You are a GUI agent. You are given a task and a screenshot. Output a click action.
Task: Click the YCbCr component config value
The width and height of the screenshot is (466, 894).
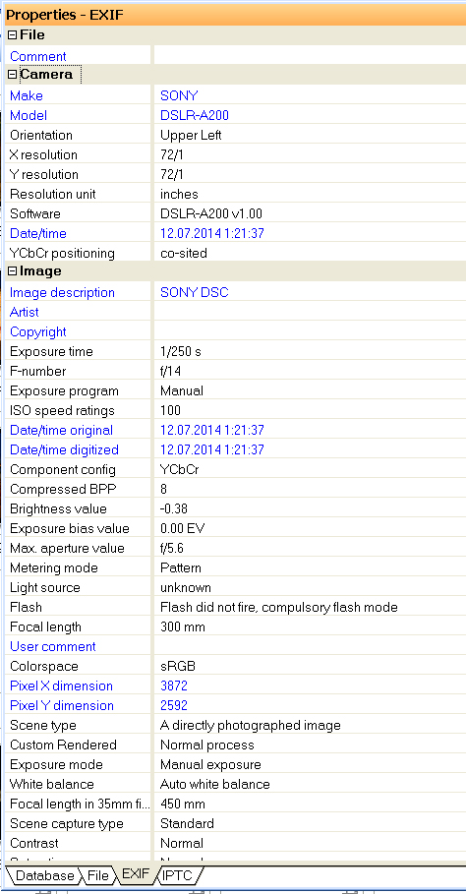pyautogui.click(x=179, y=469)
